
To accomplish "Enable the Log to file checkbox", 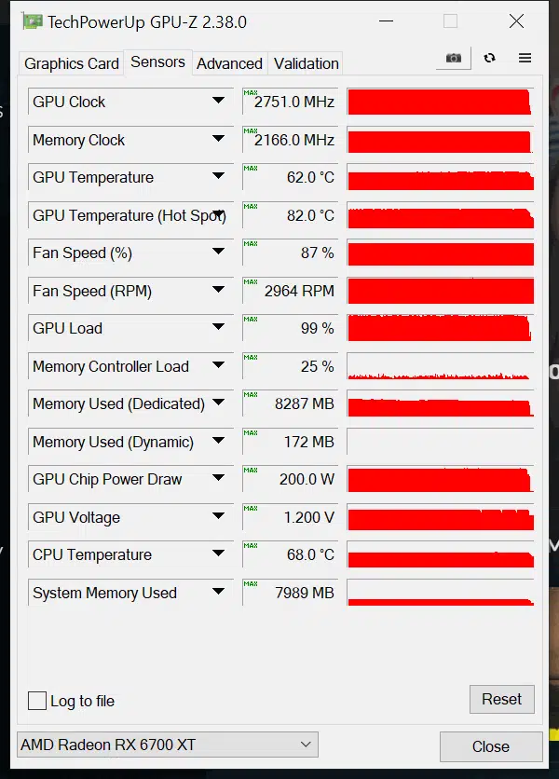I will (x=37, y=701).
